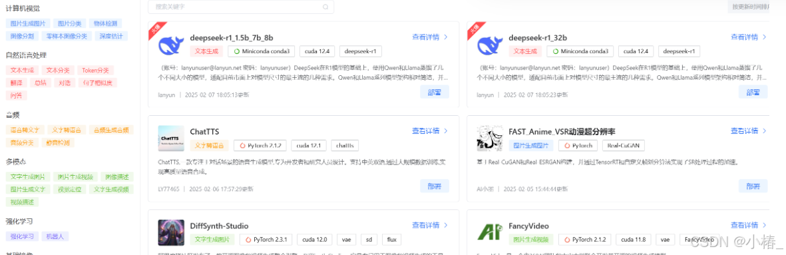Select the purple 强化学习 filter tag
The image size is (786, 255).
point(22,236)
